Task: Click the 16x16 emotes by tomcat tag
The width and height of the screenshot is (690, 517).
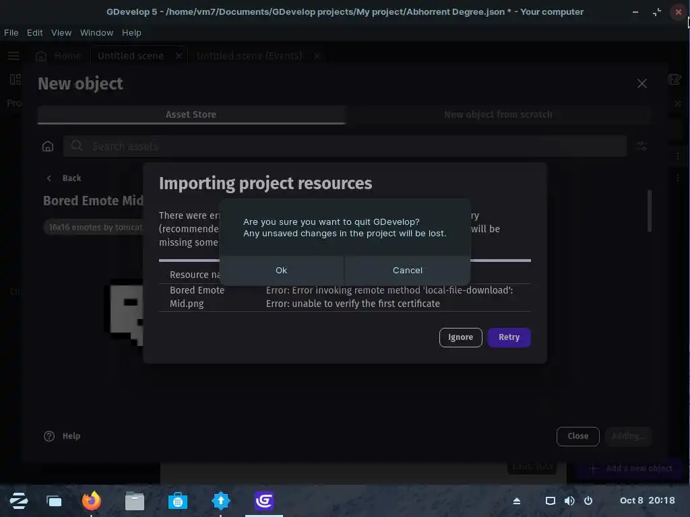Action: tap(95, 228)
